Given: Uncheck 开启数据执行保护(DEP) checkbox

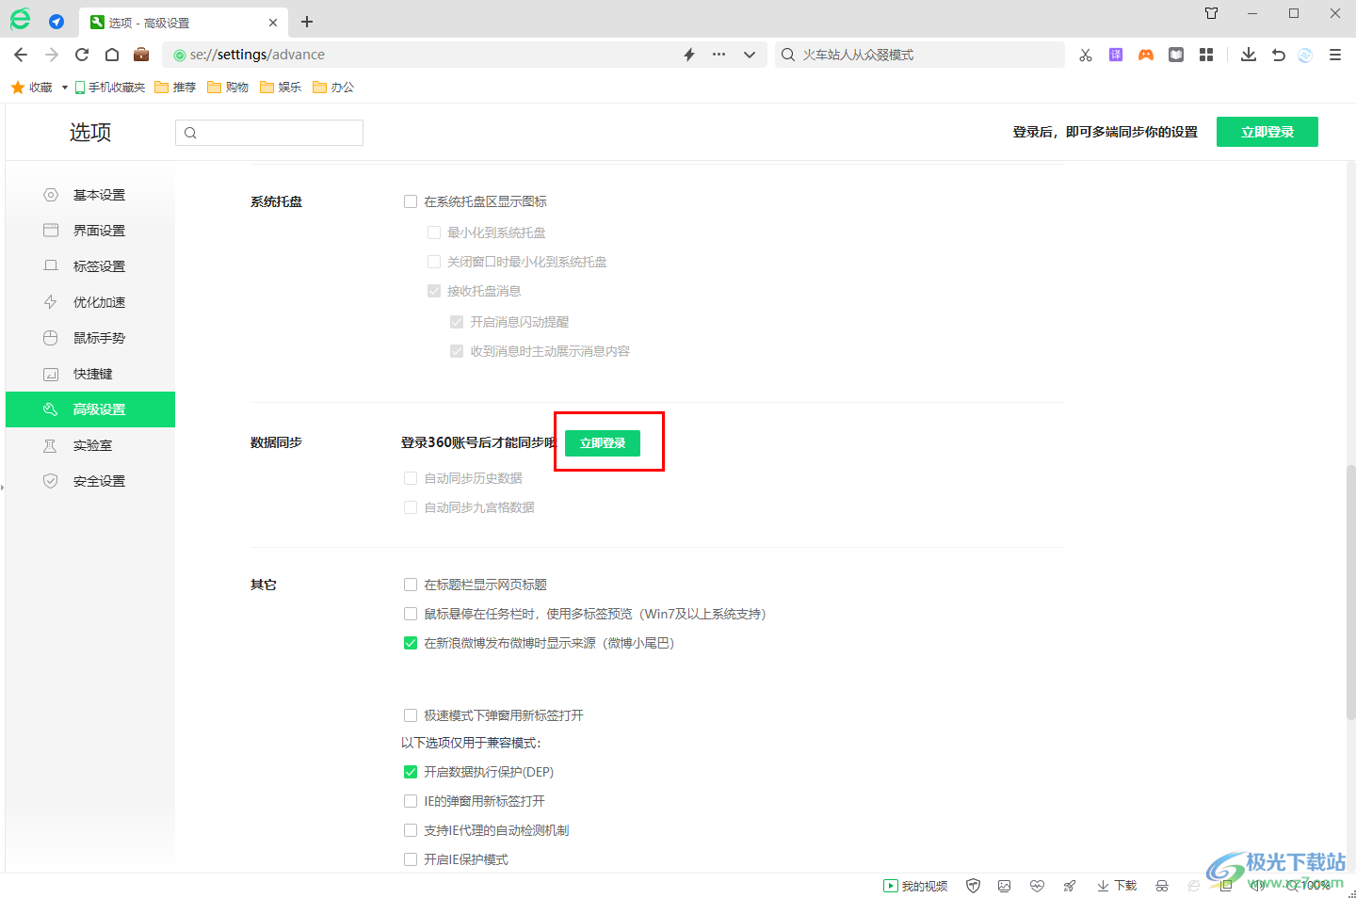Looking at the screenshot, I should [x=411, y=772].
